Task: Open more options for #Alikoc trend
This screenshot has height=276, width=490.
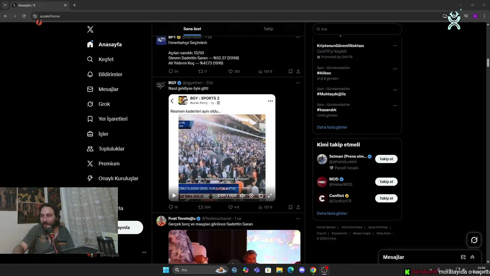Action: pos(395,69)
